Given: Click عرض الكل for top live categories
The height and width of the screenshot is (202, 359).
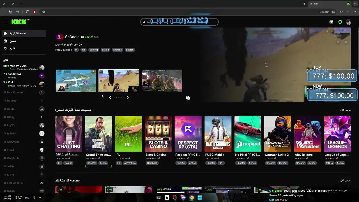Looking at the screenshot, I should click(346, 110).
